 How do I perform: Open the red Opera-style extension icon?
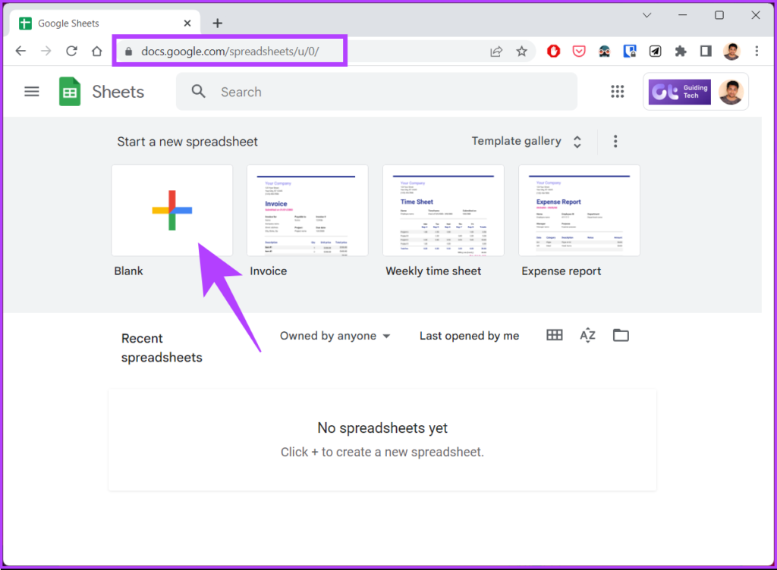click(x=553, y=51)
